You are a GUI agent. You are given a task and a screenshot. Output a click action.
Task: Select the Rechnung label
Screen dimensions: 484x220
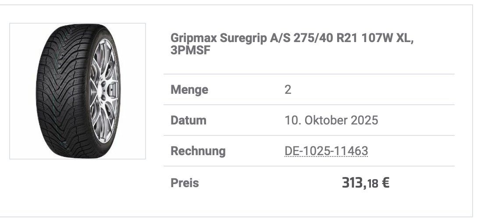pyautogui.click(x=198, y=151)
